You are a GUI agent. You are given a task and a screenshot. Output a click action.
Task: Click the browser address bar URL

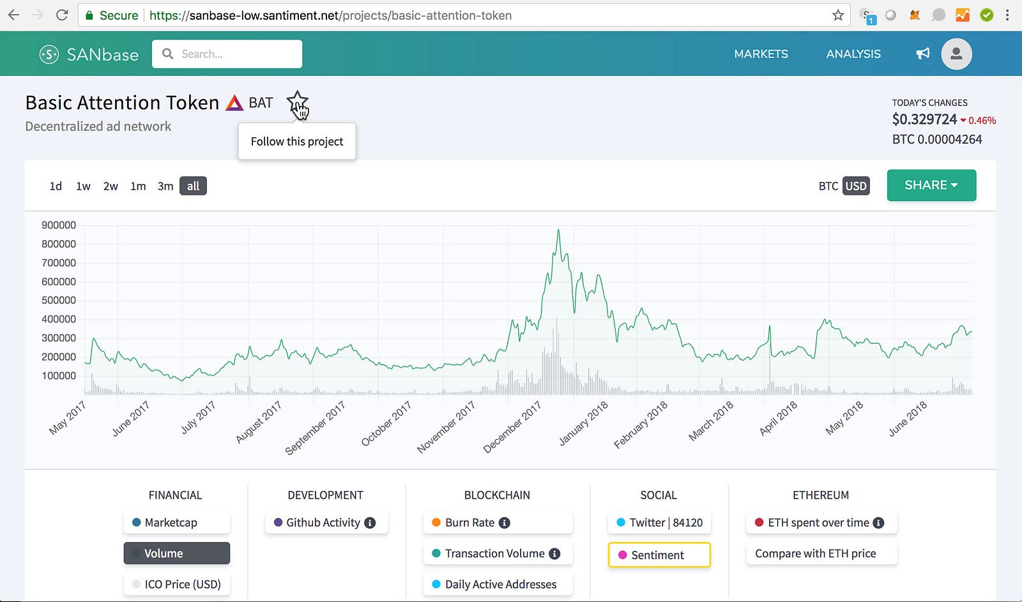[x=330, y=15]
